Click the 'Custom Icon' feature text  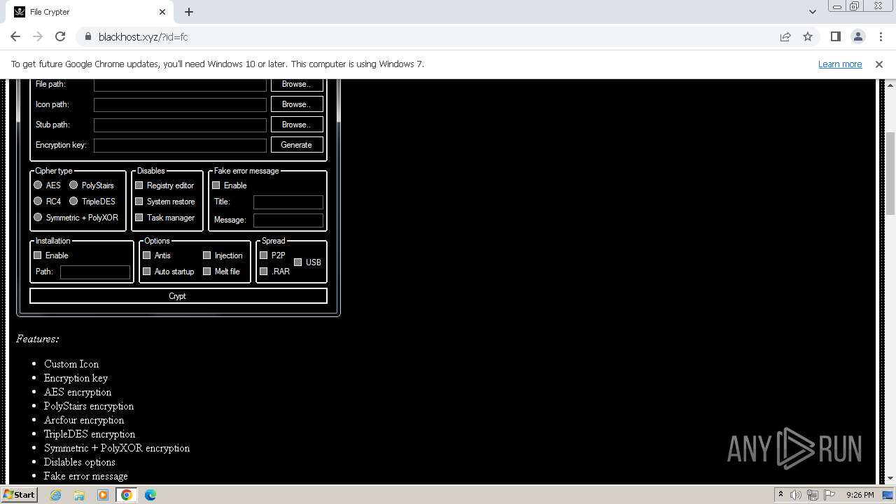pos(71,364)
